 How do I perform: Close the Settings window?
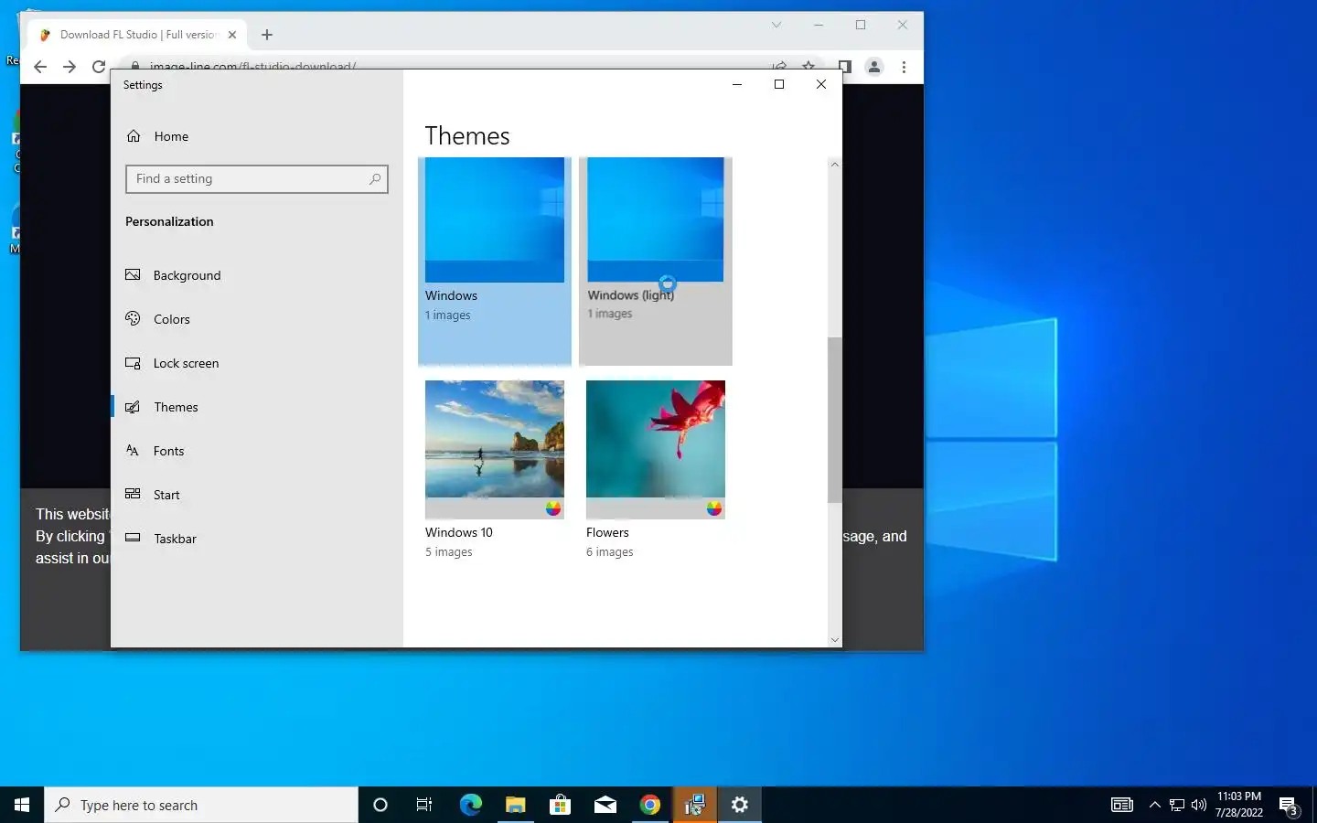[821, 84]
